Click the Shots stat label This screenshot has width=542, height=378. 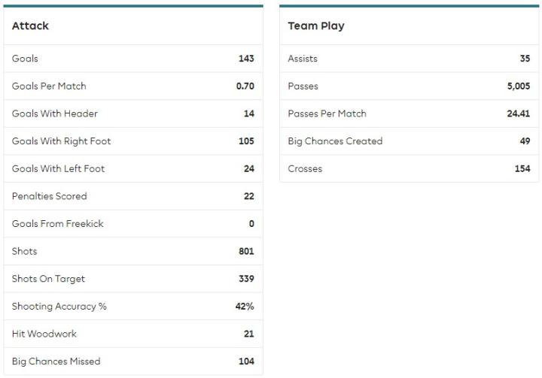click(24, 252)
